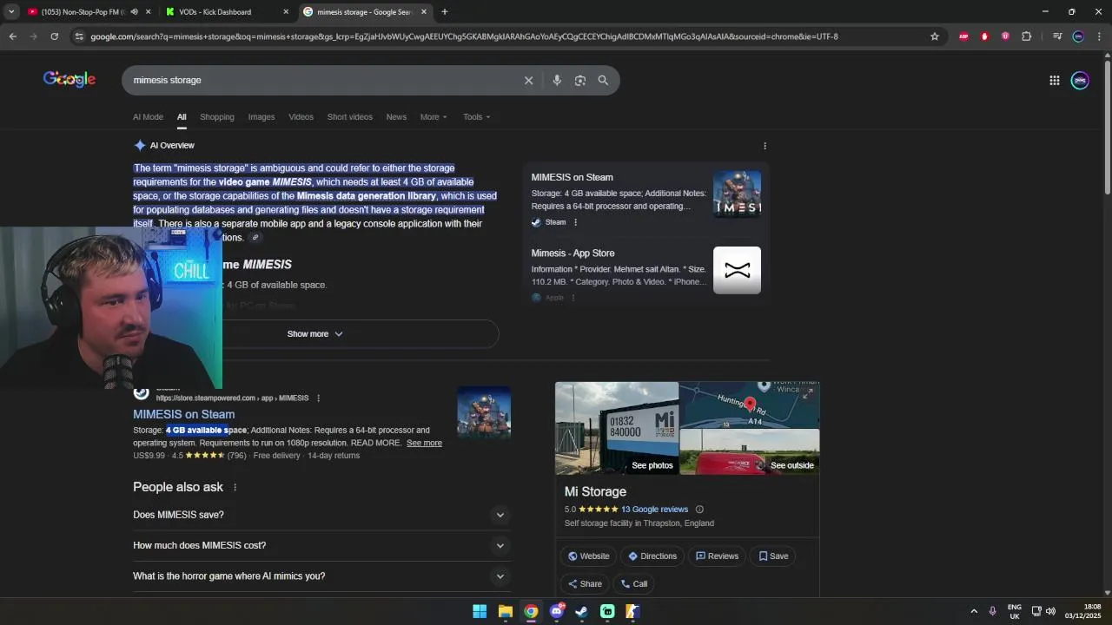The image size is (1112, 625).
Task: Open three-dot menu beside steampowered.com URL
Action: point(318,398)
